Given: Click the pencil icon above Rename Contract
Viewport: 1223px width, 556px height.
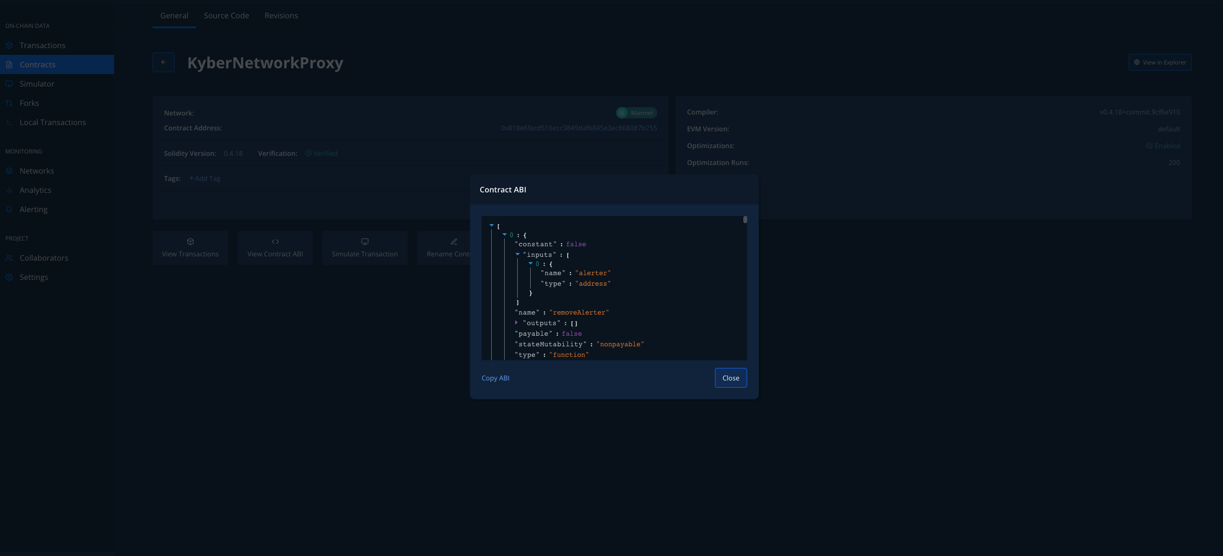Looking at the screenshot, I should click(x=454, y=241).
